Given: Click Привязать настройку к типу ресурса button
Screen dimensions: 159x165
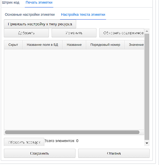Looking at the screenshot, I should pyautogui.click(x=40, y=24).
